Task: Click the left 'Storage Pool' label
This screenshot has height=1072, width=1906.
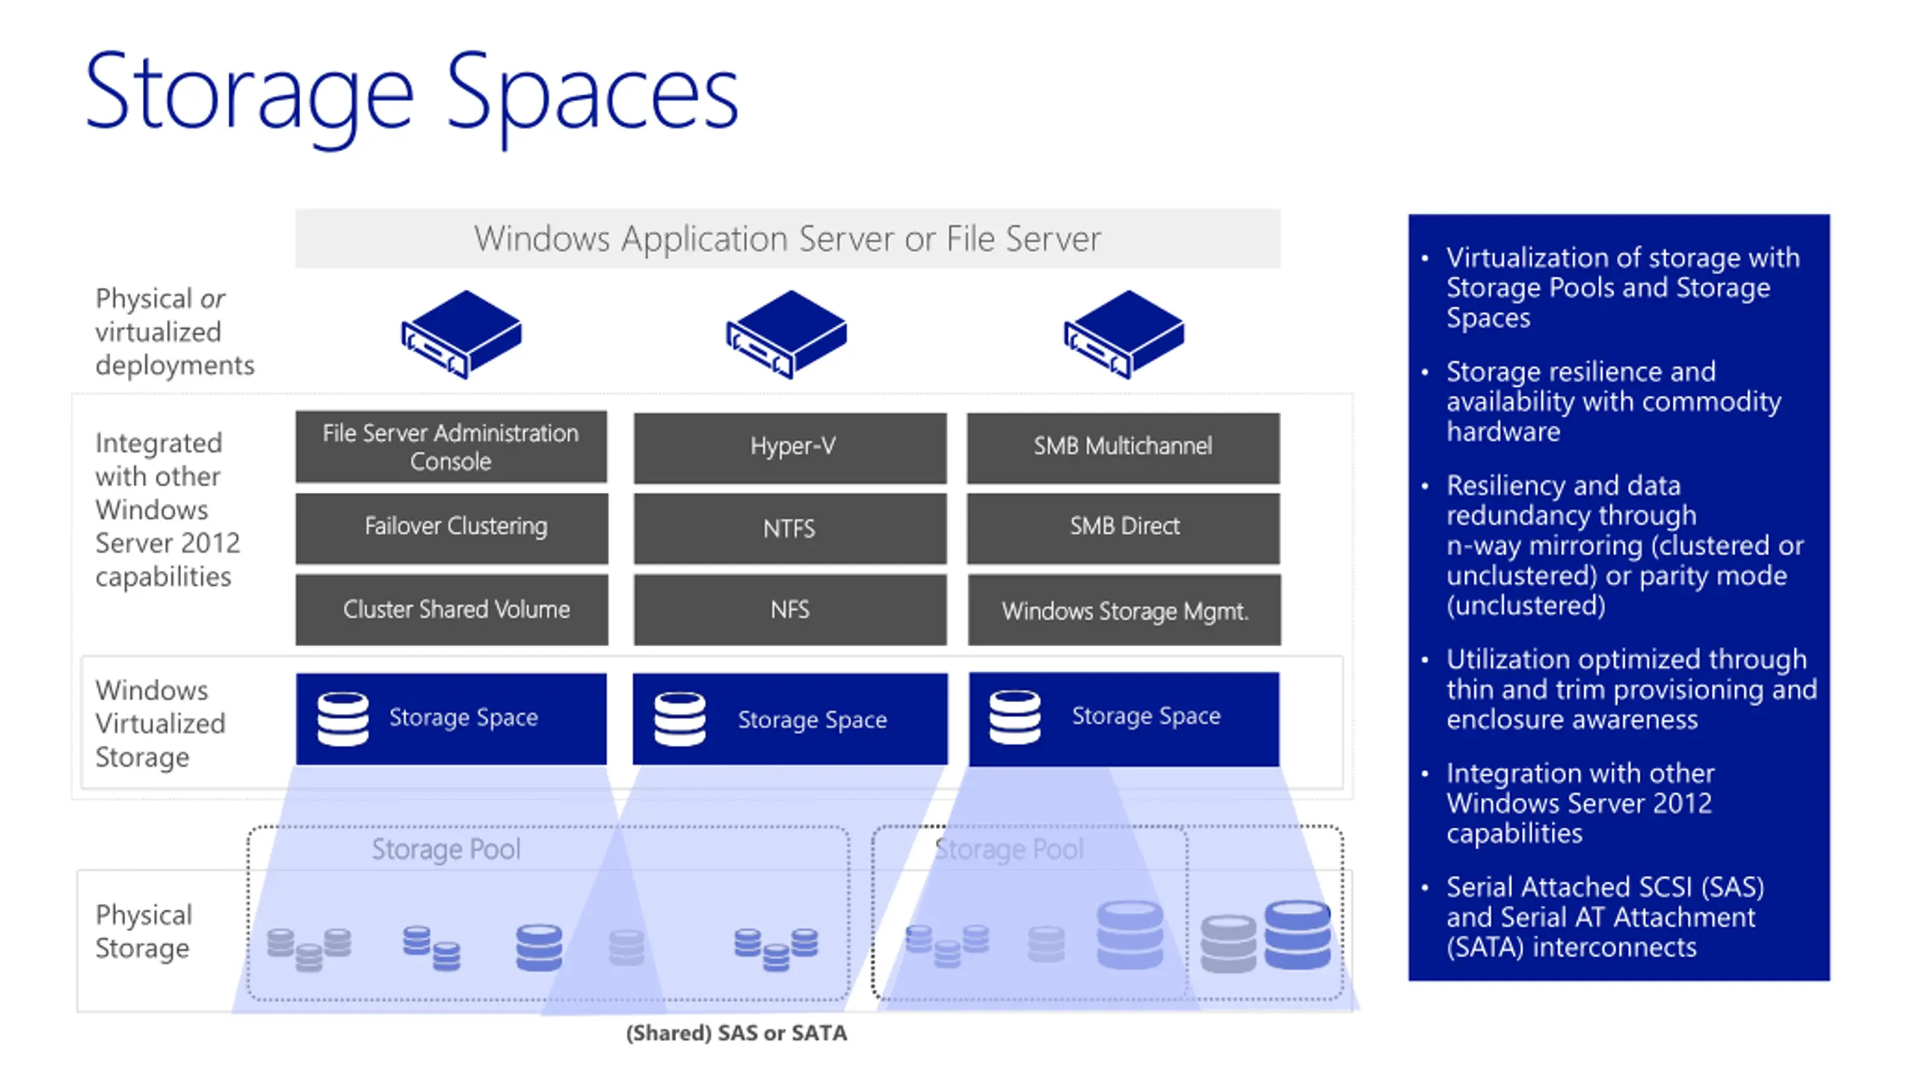Action: pyautogui.click(x=446, y=849)
